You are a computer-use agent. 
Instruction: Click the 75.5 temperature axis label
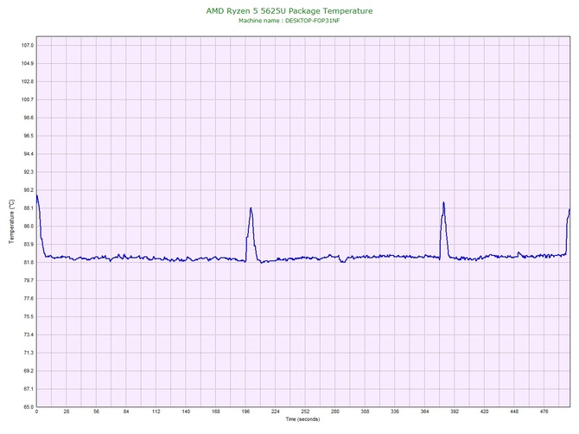click(x=28, y=317)
